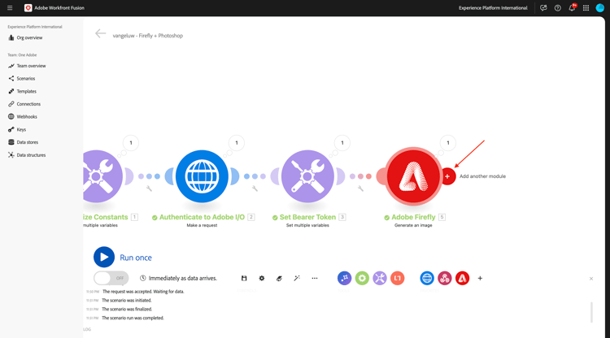Image resolution: width=610 pixels, height=338 pixels.
Task: Toggle the scenario scheduling switch ON
Action: click(x=111, y=278)
